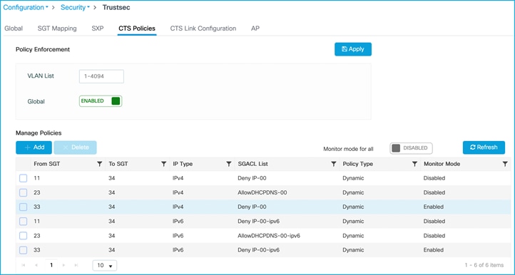
Task: Click Trustsec in the breadcrumb
Action: click(x=116, y=7)
